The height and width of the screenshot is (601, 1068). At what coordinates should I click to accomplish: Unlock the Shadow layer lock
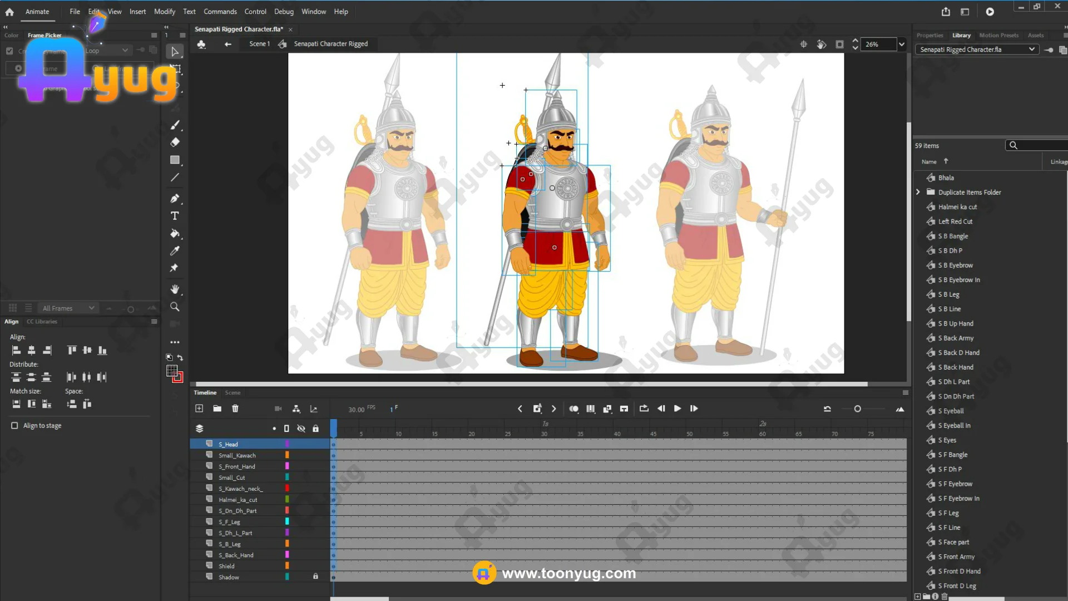tap(315, 577)
